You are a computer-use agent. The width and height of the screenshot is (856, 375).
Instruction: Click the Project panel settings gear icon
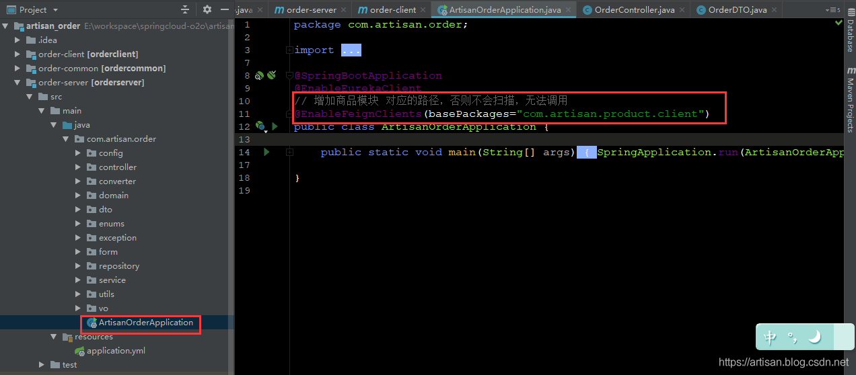tap(207, 9)
